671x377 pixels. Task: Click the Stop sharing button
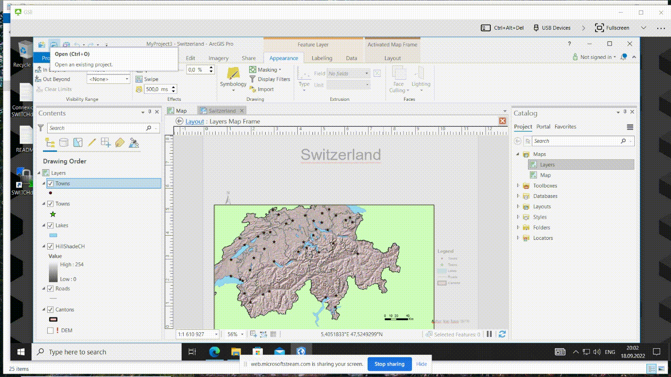click(x=389, y=364)
